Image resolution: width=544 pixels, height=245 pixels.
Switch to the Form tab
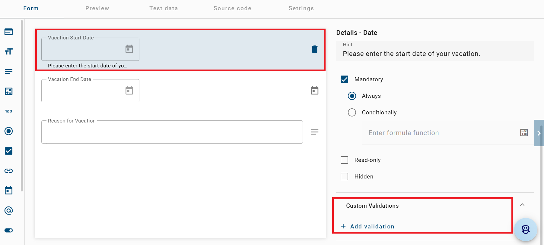pyautogui.click(x=31, y=8)
